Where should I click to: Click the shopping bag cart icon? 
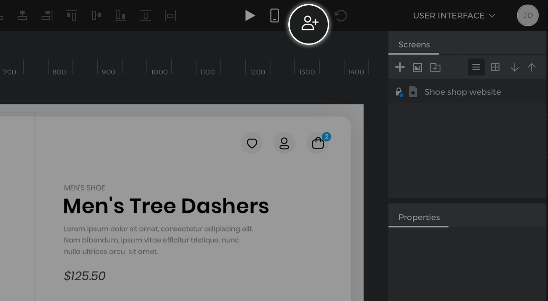pyautogui.click(x=317, y=143)
